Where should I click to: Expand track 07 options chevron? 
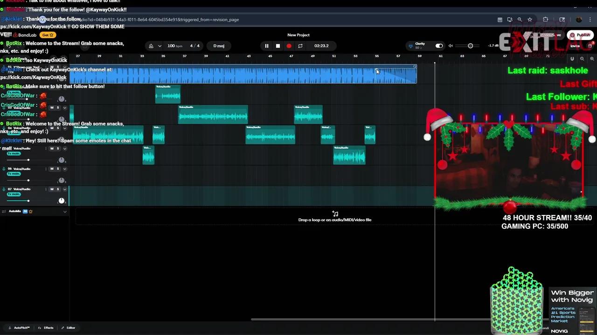coord(64,189)
